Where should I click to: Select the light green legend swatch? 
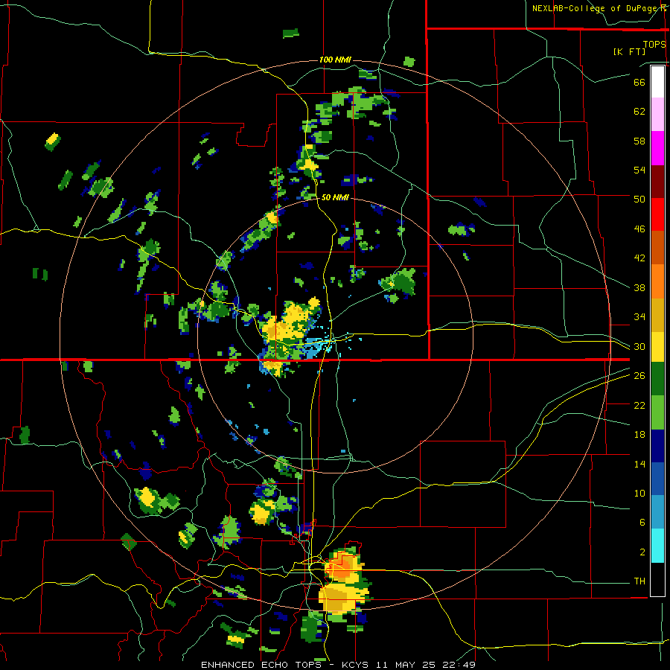coord(657,412)
